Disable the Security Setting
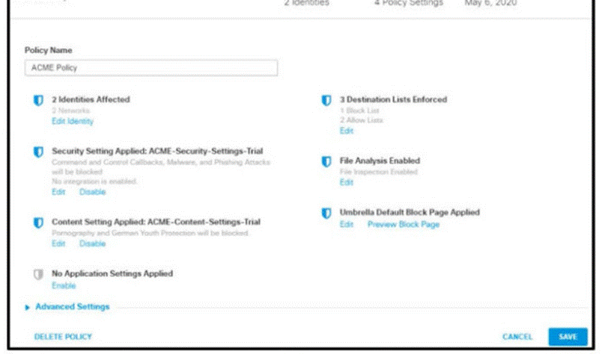Image resolution: width=602 pixels, height=354 pixels. 92,192
